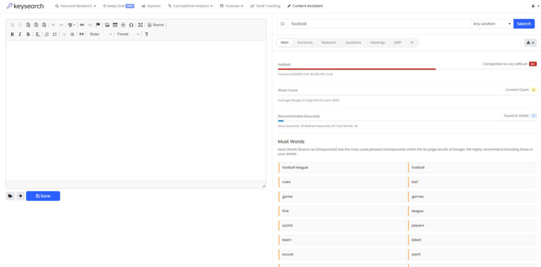Open the user account menu icon
541x267 pixels.
535,6
